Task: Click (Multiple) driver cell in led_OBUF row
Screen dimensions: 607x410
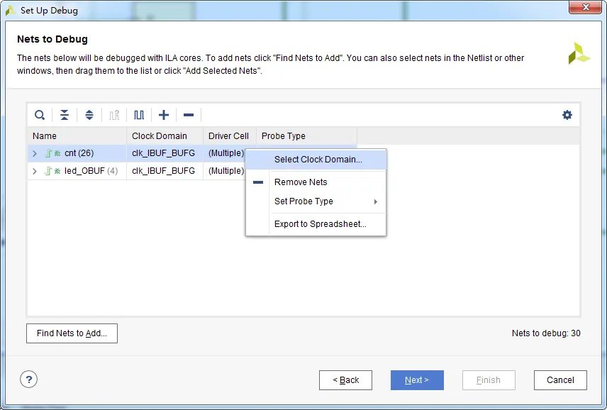Action: (226, 171)
